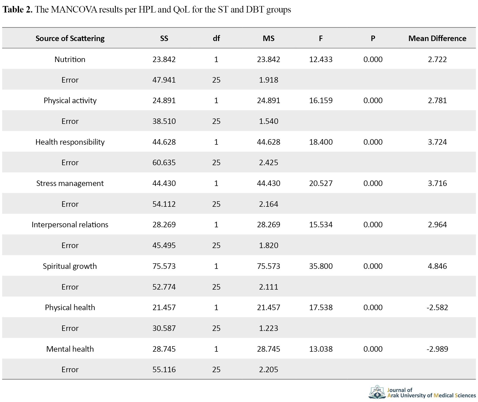Click the Physical activity row label

(x=70, y=101)
